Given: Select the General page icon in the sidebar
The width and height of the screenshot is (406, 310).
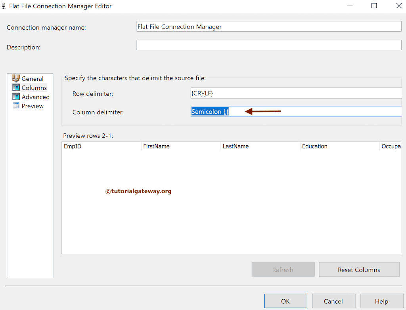Looking at the screenshot, I should pos(17,78).
